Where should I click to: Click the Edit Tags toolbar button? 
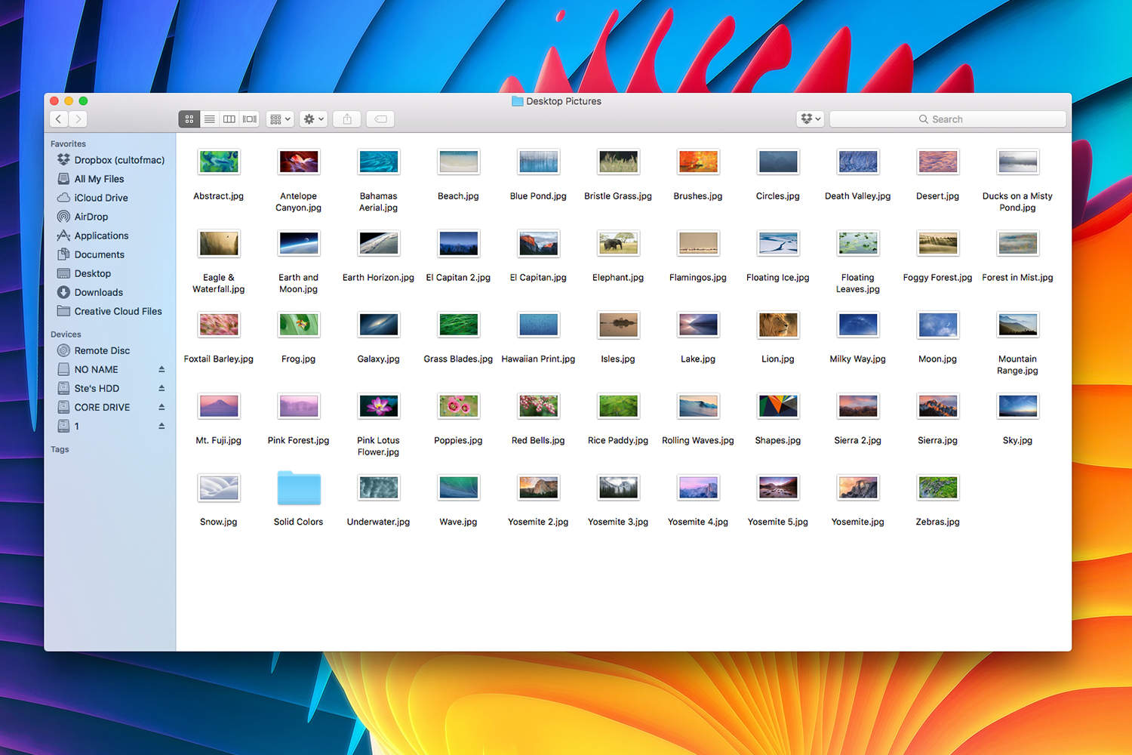[x=381, y=119]
